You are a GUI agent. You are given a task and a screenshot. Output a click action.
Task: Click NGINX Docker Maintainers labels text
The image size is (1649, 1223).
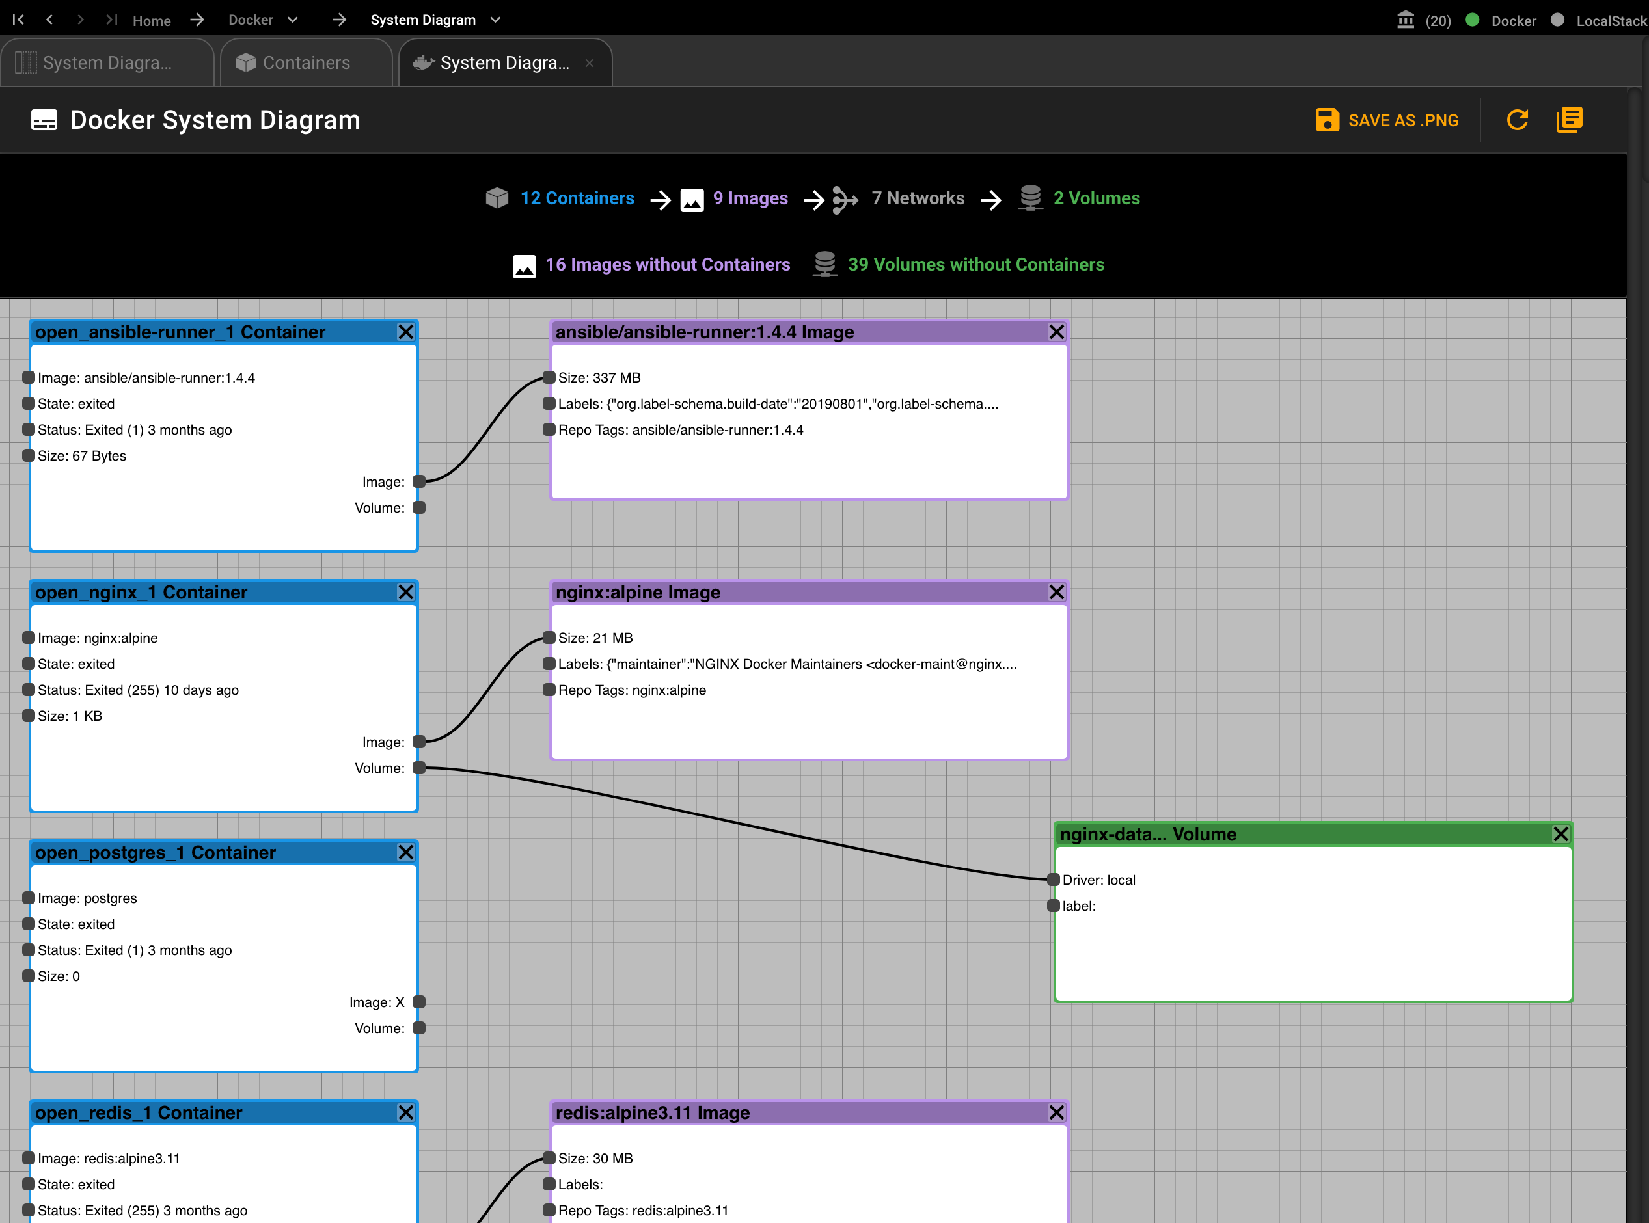click(787, 664)
